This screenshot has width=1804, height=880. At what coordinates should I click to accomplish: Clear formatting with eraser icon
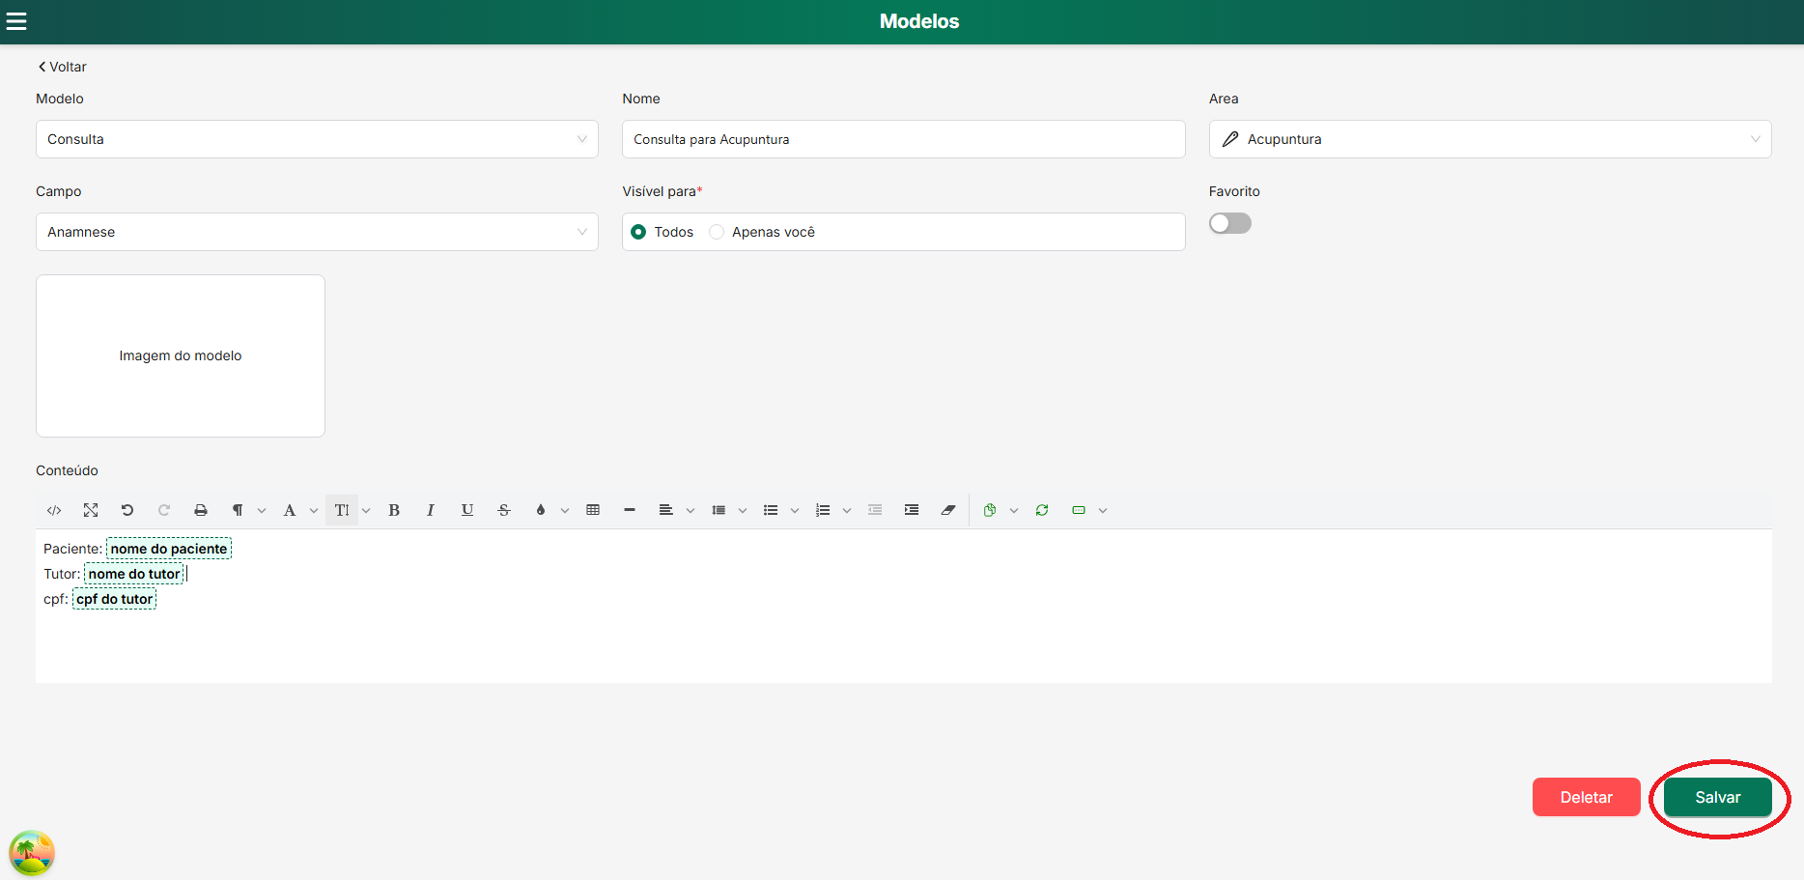948,510
